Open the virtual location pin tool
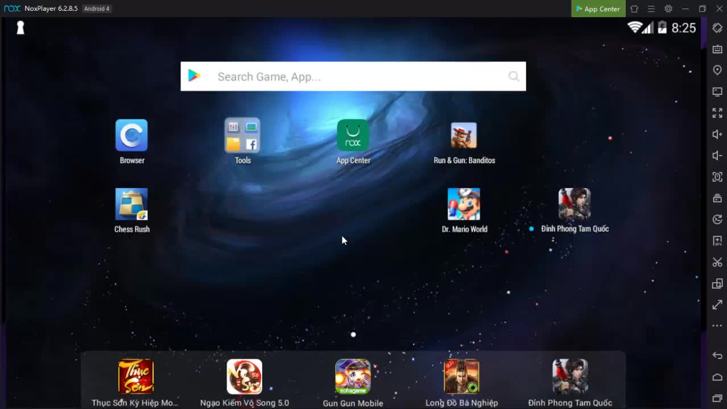 point(717,70)
